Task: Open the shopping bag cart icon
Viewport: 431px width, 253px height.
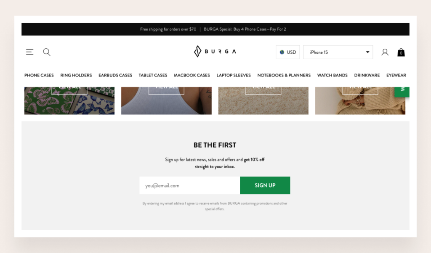Action: 401,52
